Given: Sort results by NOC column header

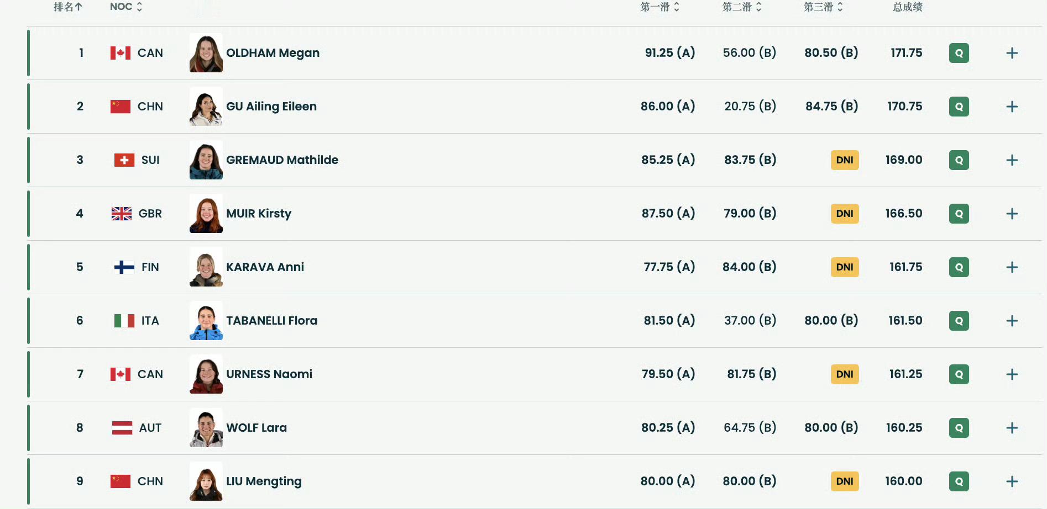Looking at the screenshot, I should point(126,7).
